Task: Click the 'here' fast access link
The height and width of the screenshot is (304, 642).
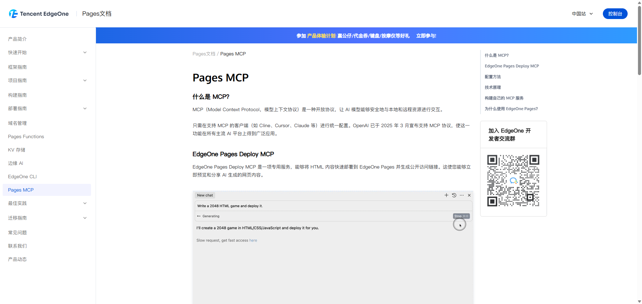Action: pos(253,240)
